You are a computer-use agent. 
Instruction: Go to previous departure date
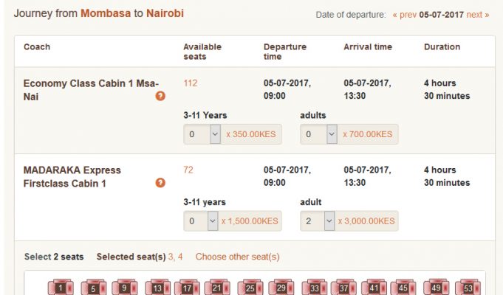click(x=405, y=15)
